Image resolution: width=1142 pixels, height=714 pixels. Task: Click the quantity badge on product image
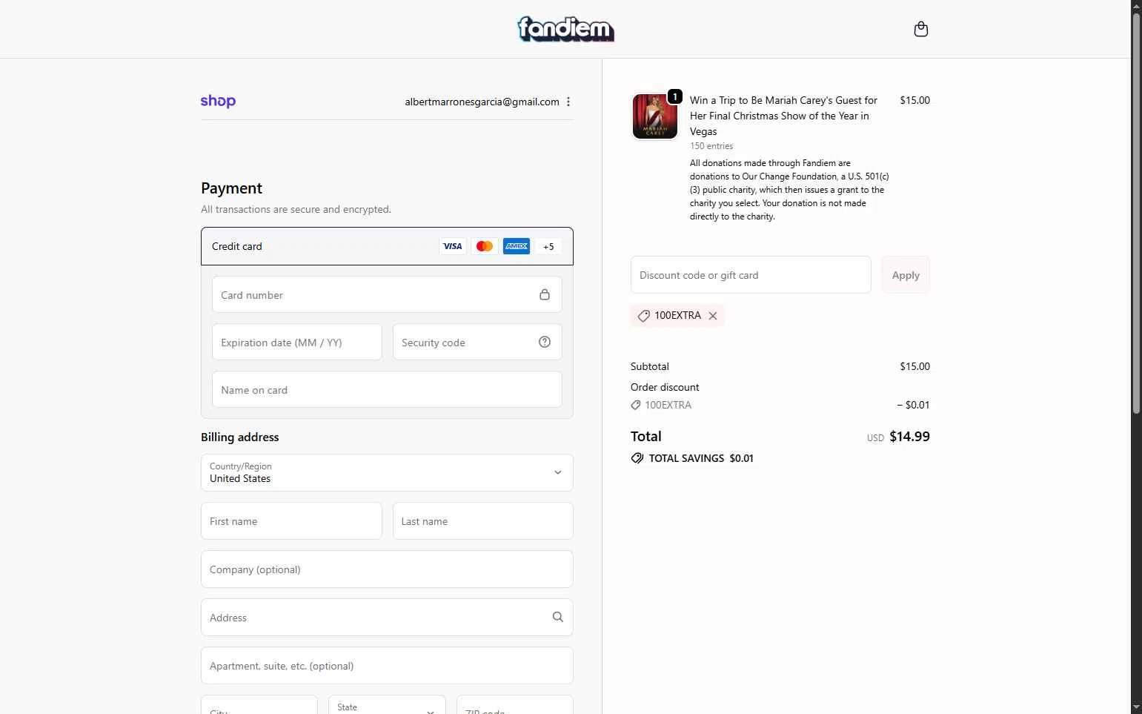(x=675, y=96)
